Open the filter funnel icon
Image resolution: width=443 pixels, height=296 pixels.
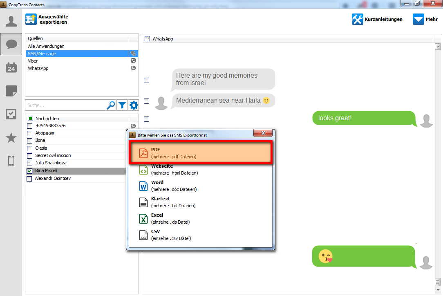coord(122,105)
